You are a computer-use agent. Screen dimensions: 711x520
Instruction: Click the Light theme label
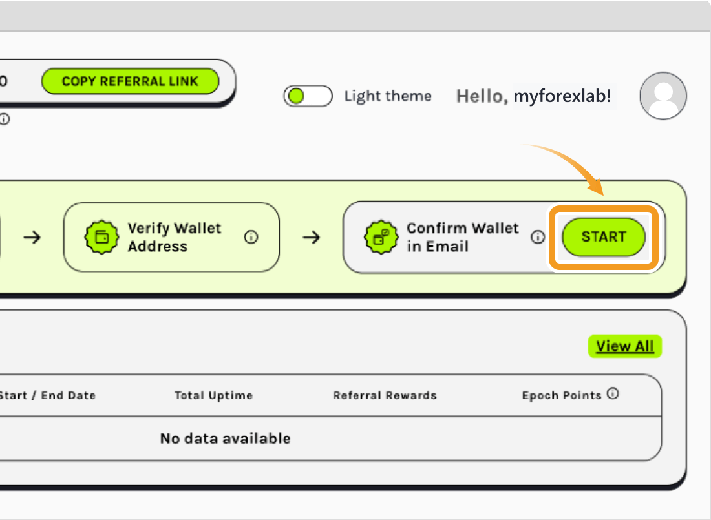click(x=388, y=96)
